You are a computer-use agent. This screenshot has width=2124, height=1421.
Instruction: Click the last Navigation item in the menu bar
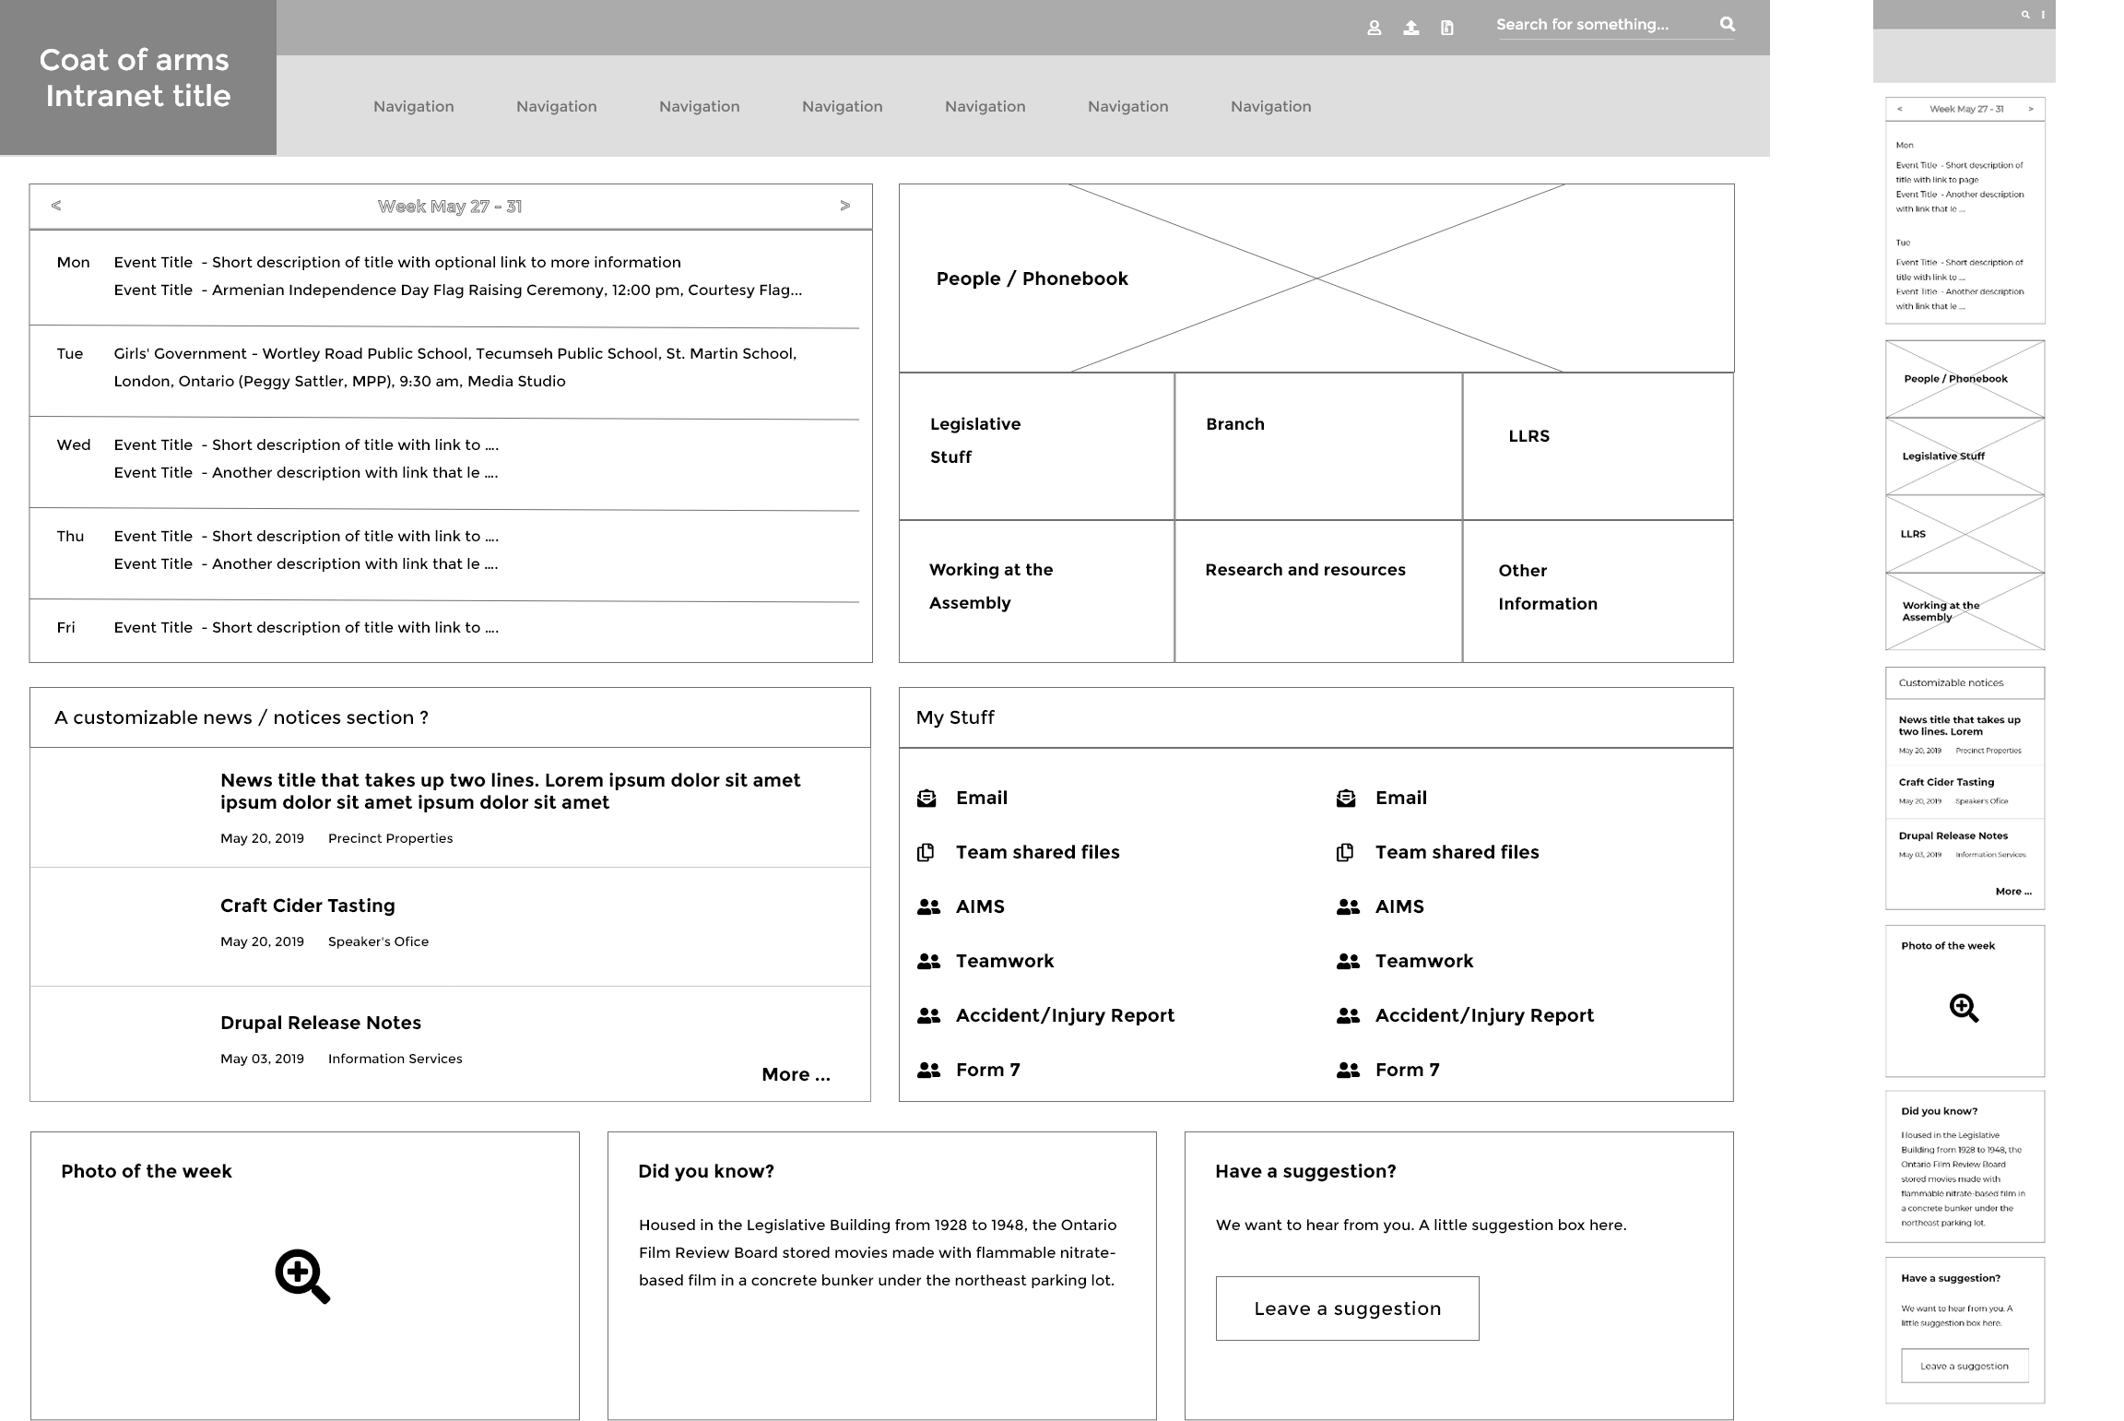[1271, 106]
